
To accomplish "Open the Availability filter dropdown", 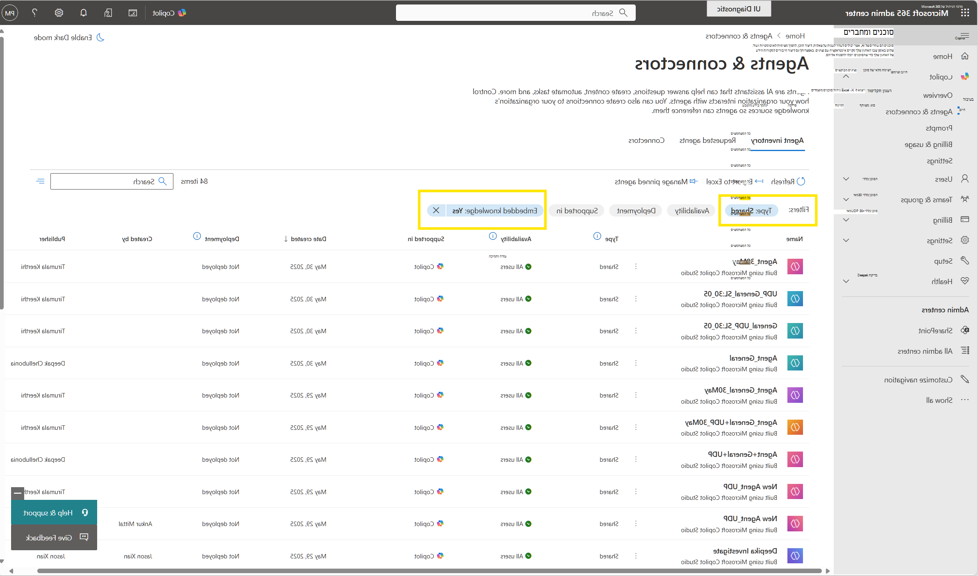I will click(692, 210).
